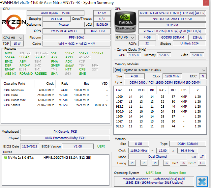Click the Prod. Unit field
This screenshot has height=188, width=211.
tap(98, 31)
